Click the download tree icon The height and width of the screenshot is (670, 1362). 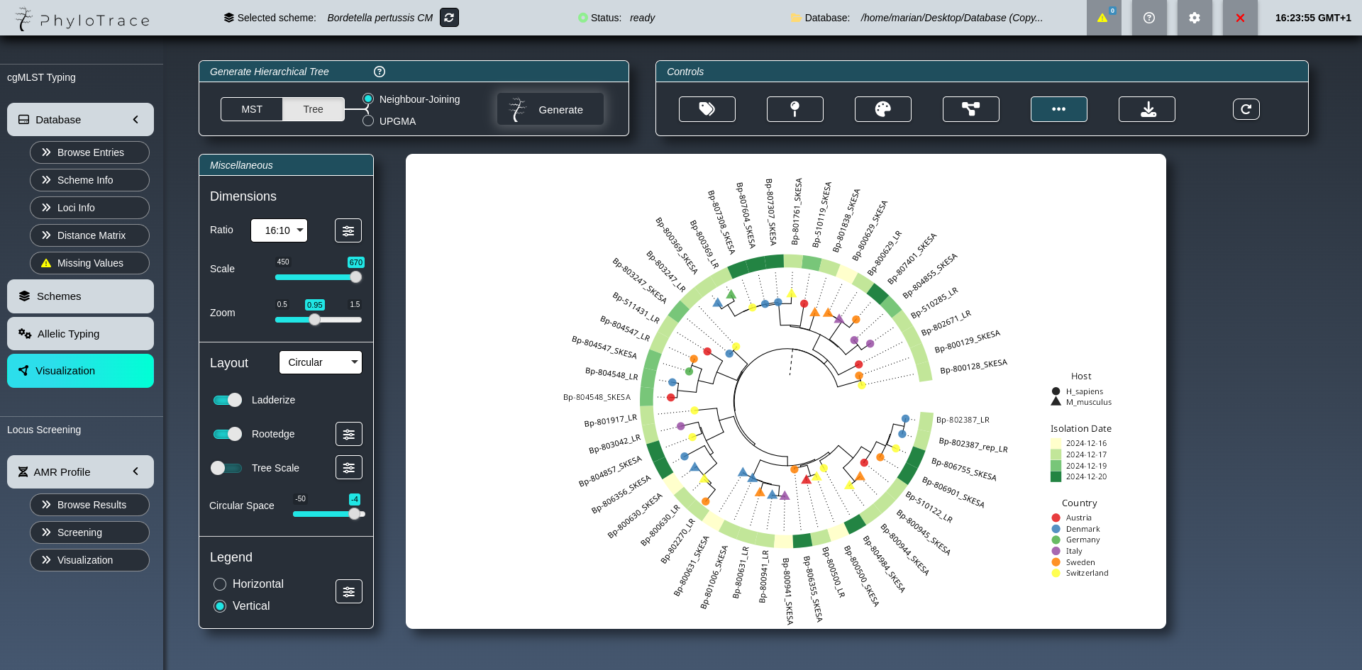(1146, 109)
